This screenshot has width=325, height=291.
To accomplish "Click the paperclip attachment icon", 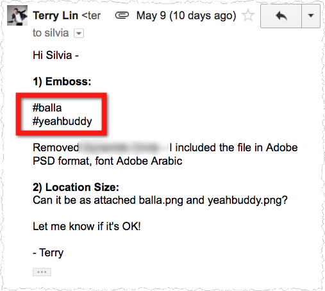I will [x=122, y=15].
